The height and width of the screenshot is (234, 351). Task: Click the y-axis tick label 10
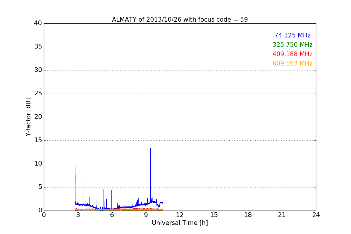coord(38,164)
